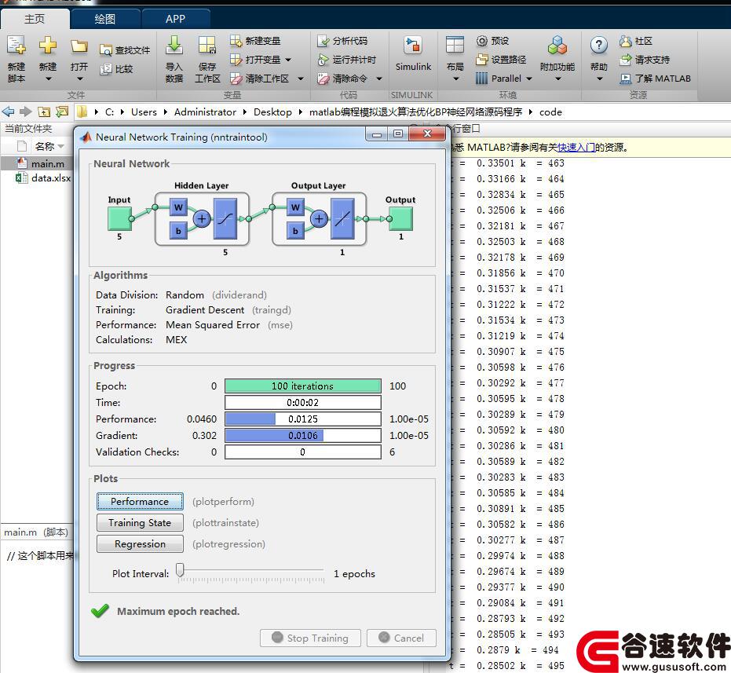Click 设置路径 set path icon
The height and width of the screenshot is (673, 731).
481,60
